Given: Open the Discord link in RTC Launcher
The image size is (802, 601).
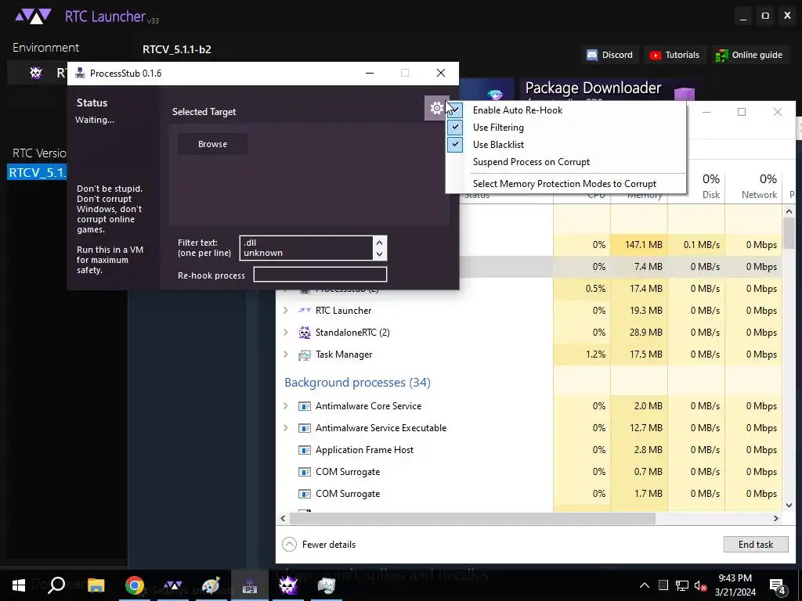Looking at the screenshot, I should click(x=609, y=55).
